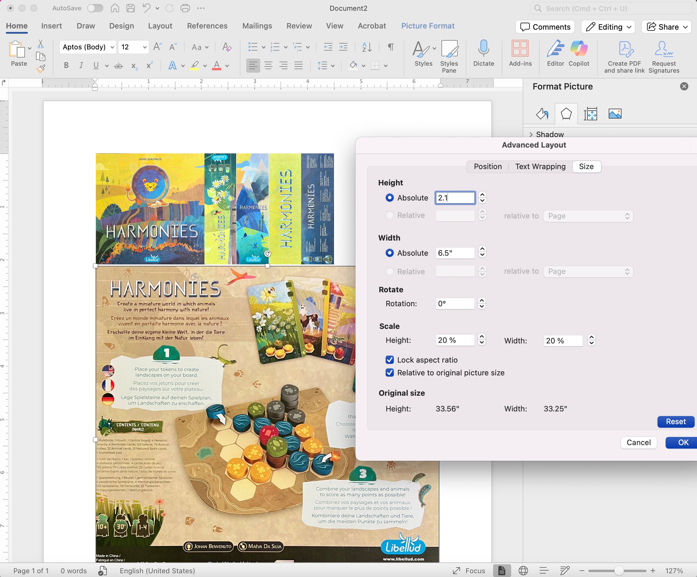Open the font size dropdown
Screen dimensions: 697x577
point(144,47)
